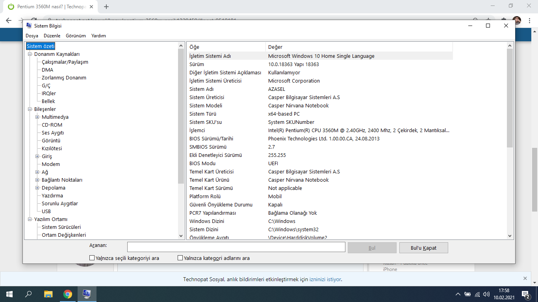The height and width of the screenshot is (302, 538).
Task: Select the 'Pentium 3560M nasıl?' Chrome tab
Action: 50,7
